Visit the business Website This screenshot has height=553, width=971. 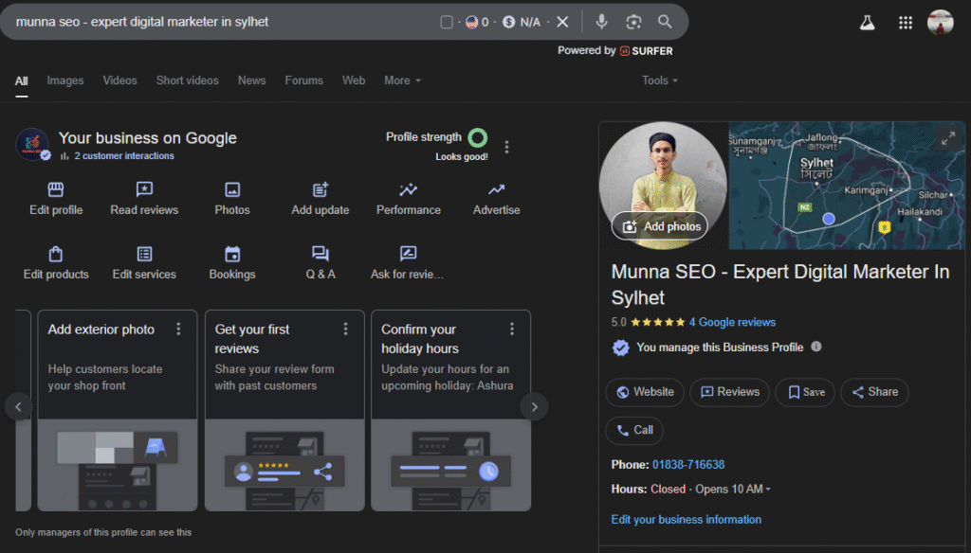[645, 392]
